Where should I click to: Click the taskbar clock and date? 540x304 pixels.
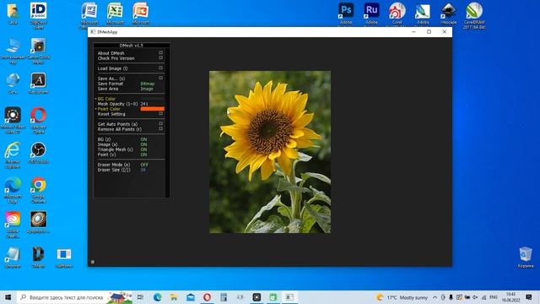pyautogui.click(x=510, y=297)
